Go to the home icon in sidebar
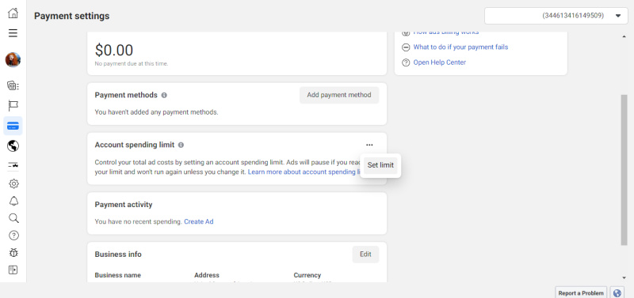The height and width of the screenshot is (298, 634). pos(13,13)
